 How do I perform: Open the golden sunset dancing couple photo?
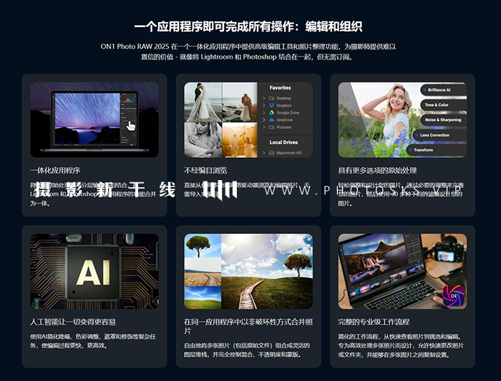click(x=240, y=140)
